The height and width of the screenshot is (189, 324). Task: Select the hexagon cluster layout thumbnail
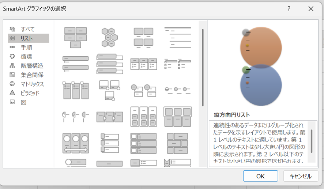110,38
